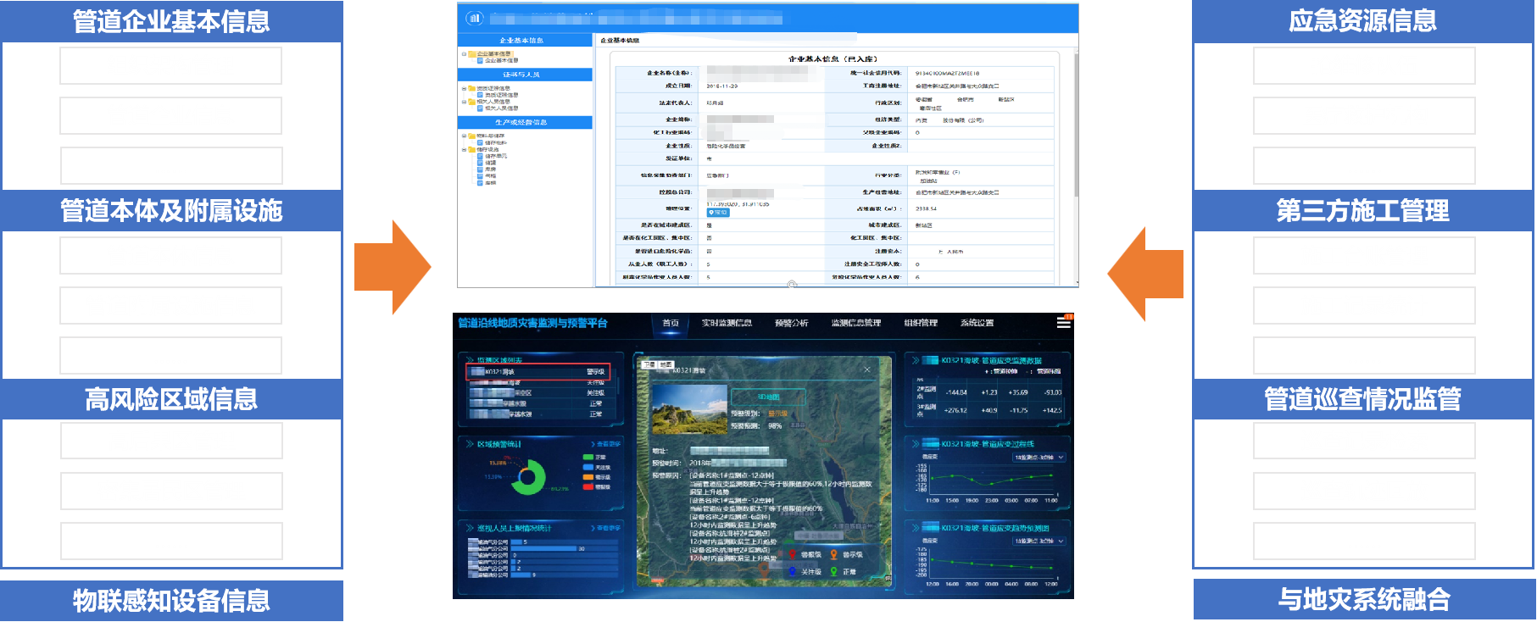Screen dimensions: 1537x622
Task: Toggle the 地图 map view button
Action: coord(666,364)
